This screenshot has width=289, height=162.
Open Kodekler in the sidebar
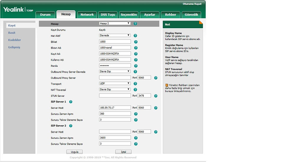(14, 40)
